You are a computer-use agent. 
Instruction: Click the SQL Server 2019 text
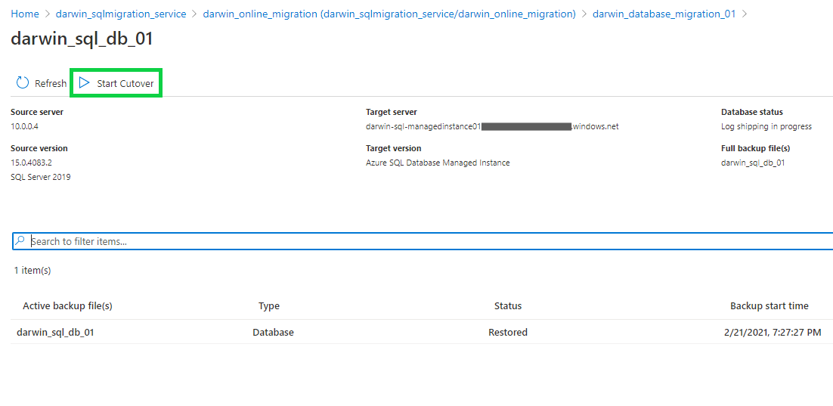click(x=40, y=178)
